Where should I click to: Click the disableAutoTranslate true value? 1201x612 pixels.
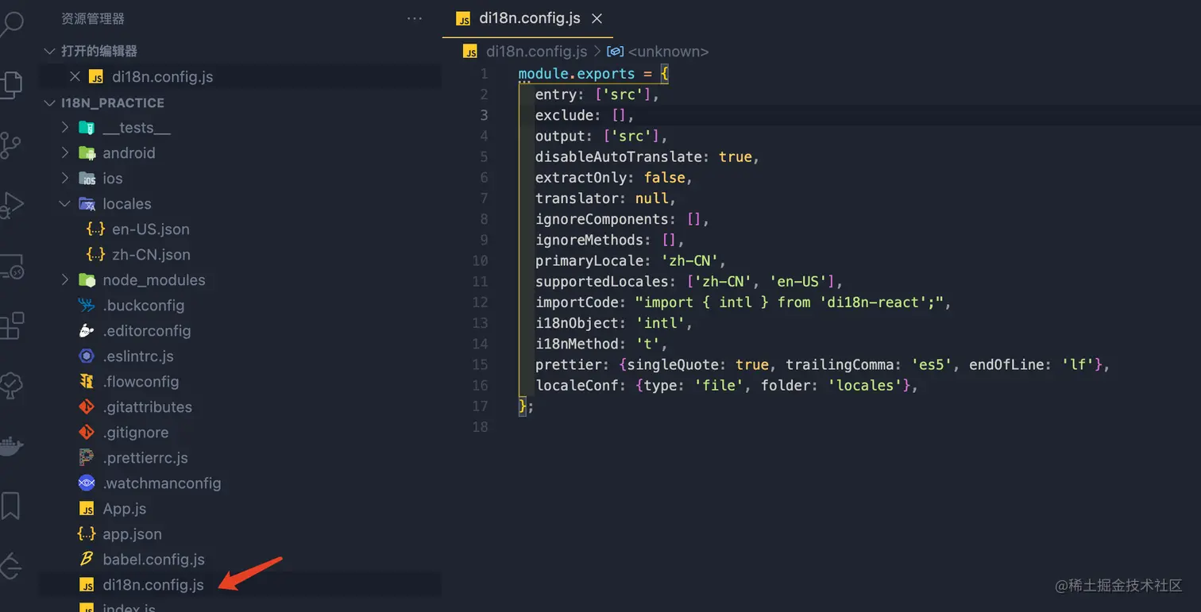[x=736, y=156]
